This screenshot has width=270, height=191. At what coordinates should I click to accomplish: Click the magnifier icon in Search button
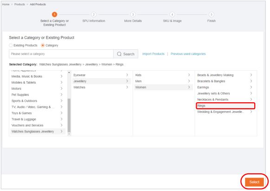[119, 54]
